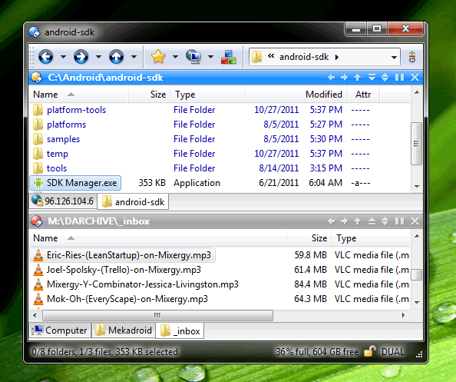Toggle the DUAL pane mode indicator
The image size is (456, 382).
point(392,352)
